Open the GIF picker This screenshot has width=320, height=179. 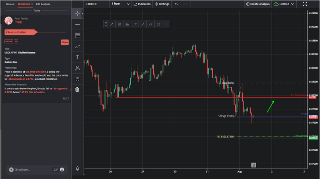click(x=56, y=169)
